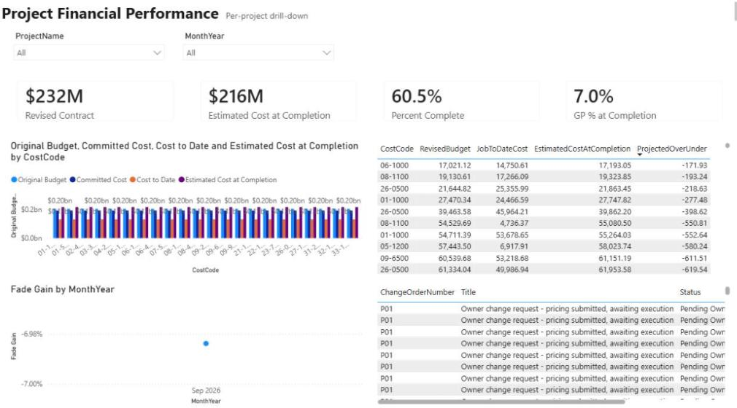The width and height of the screenshot is (737, 408).
Task: Click the horizontal scrollbar of change order table
Action: tap(501, 401)
